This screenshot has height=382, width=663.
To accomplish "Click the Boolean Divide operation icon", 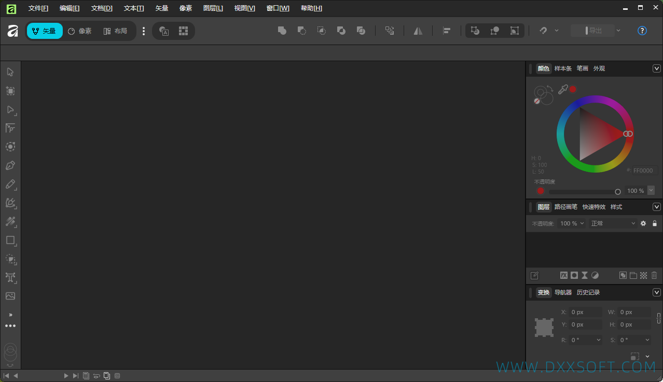I will coord(361,31).
